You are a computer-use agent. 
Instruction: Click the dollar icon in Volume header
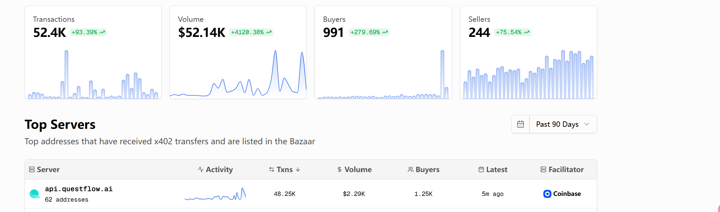click(x=340, y=169)
